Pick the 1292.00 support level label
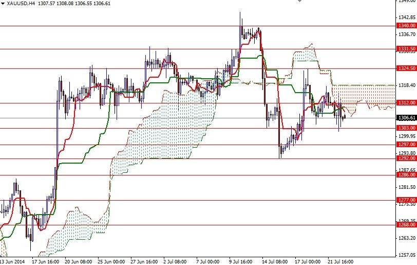The width and height of the screenshot is (417, 265). pos(406,158)
